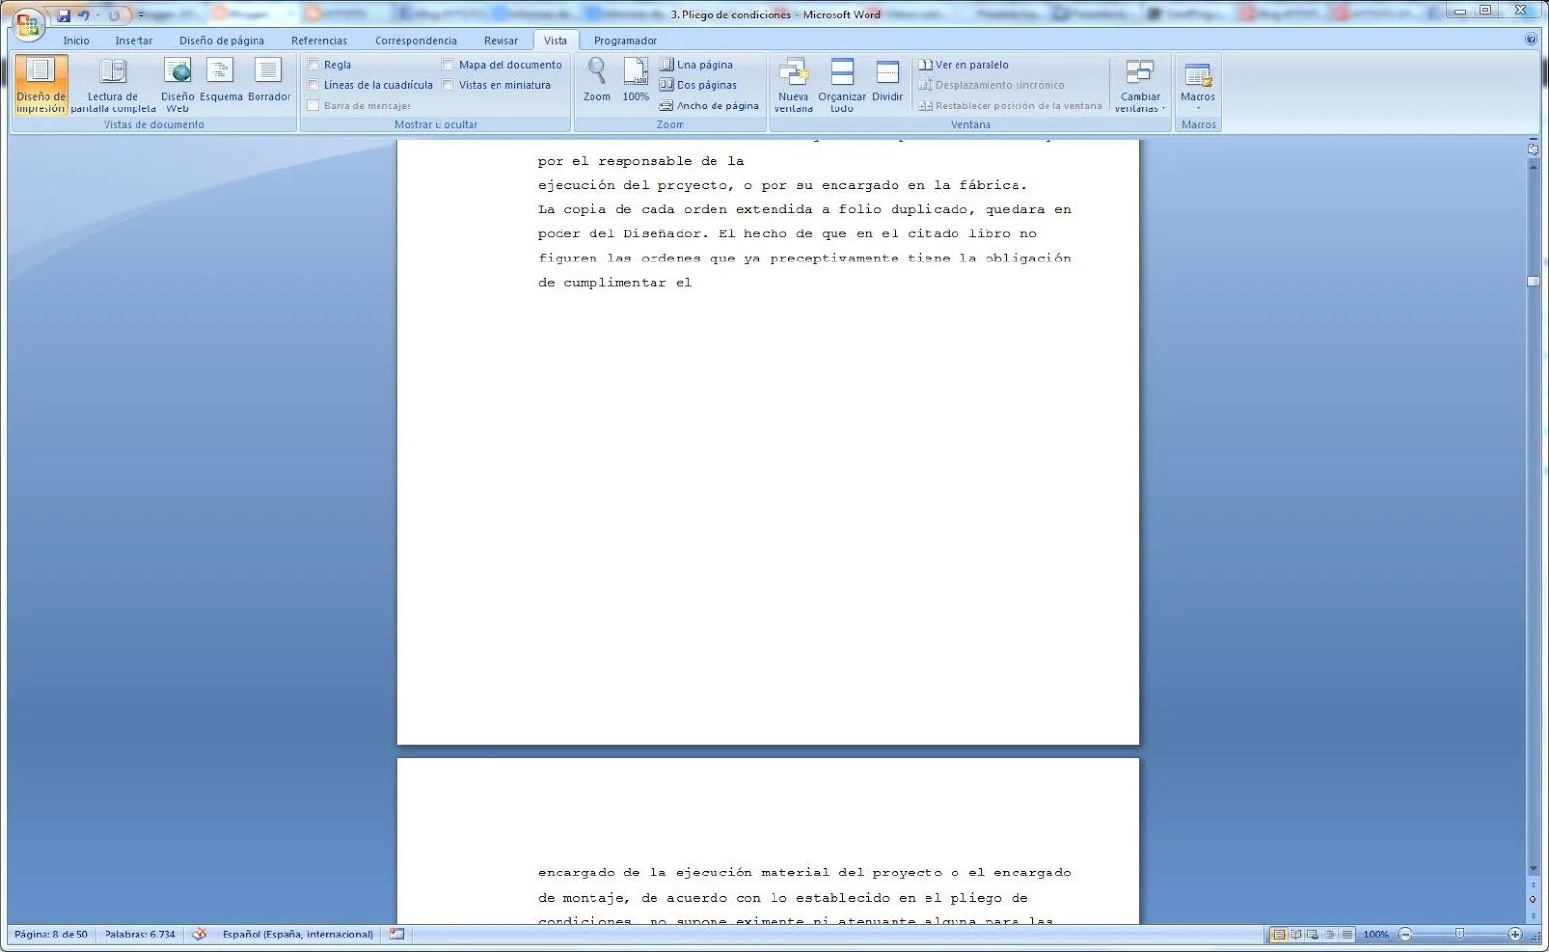1549x952 pixels.
Task: Click the scrollbar down arrow
Action: [1533, 869]
